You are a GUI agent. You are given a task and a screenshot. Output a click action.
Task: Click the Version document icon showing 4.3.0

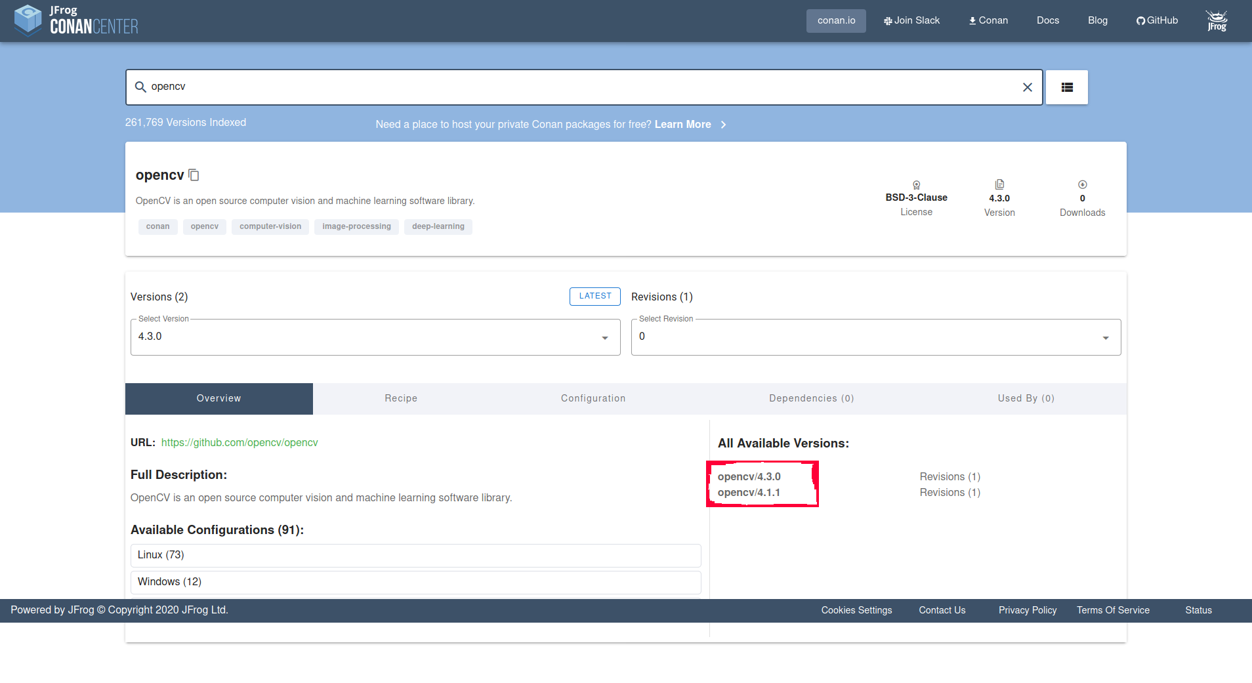tap(999, 184)
